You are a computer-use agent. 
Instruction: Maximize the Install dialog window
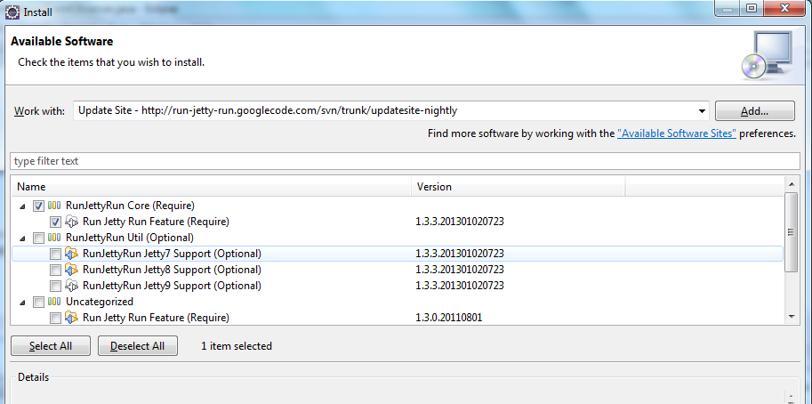[x=751, y=7]
